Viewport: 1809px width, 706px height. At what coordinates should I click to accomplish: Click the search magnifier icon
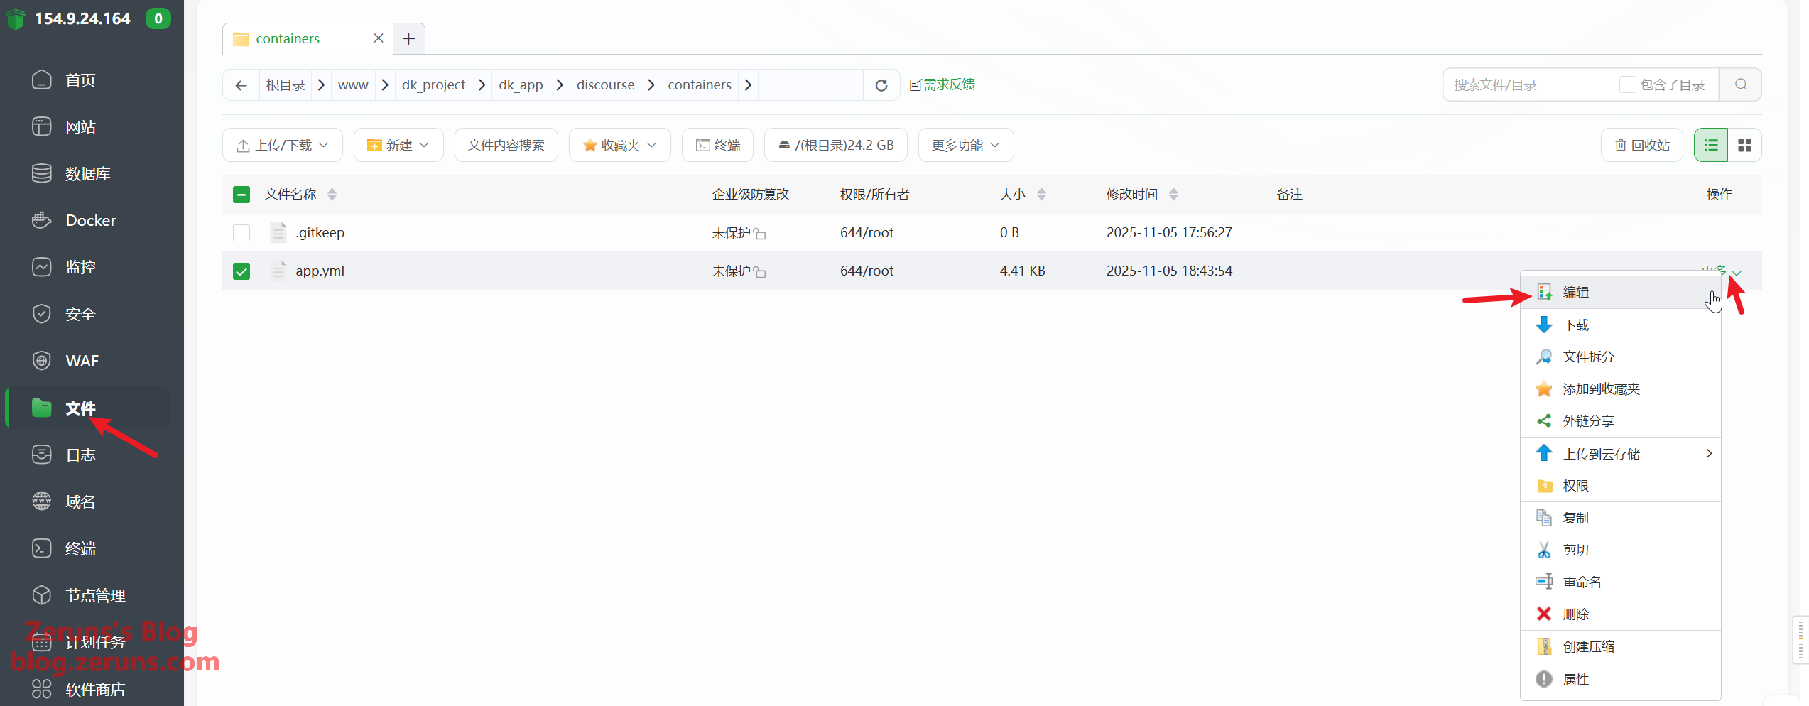tap(1740, 85)
